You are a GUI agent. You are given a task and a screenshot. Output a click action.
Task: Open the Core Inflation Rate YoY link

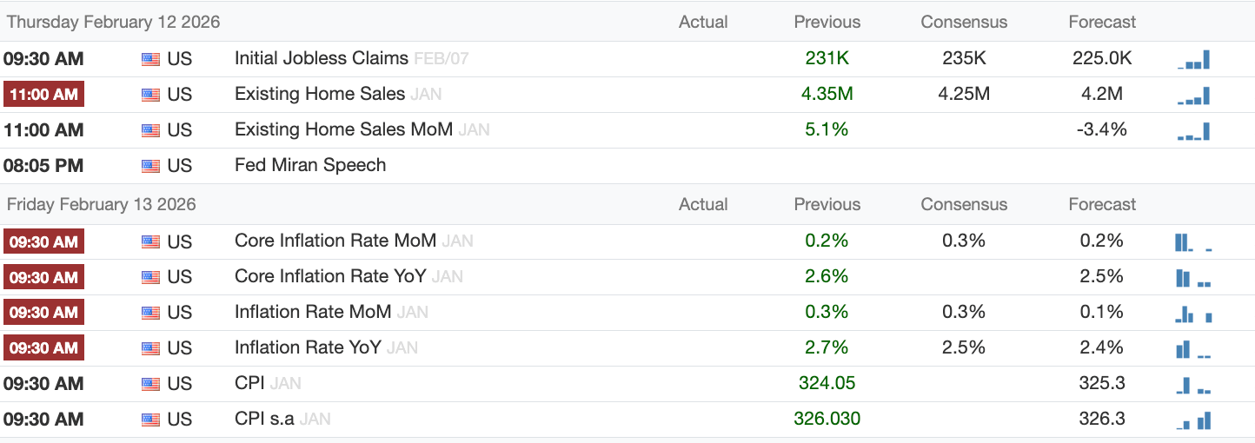point(330,276)
